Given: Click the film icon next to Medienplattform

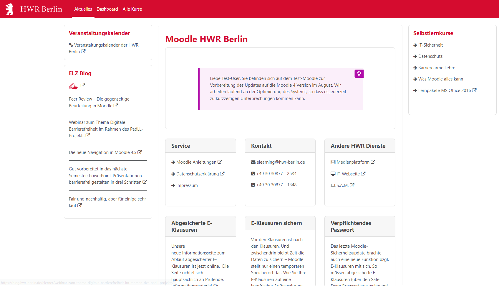Looking at the screenshot, I should [x=333, y=162].
